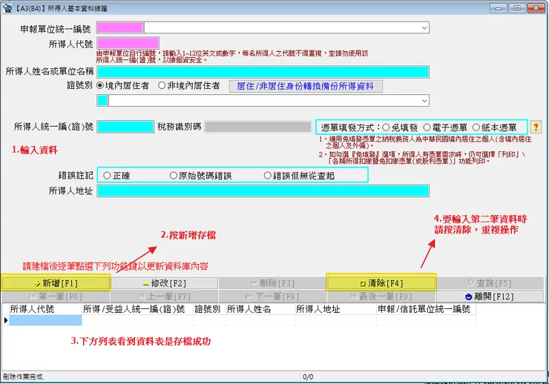The image size is (549, 384).
Task: Click the 上一筆[F7] navigation button
Action: tap(165, 297)
